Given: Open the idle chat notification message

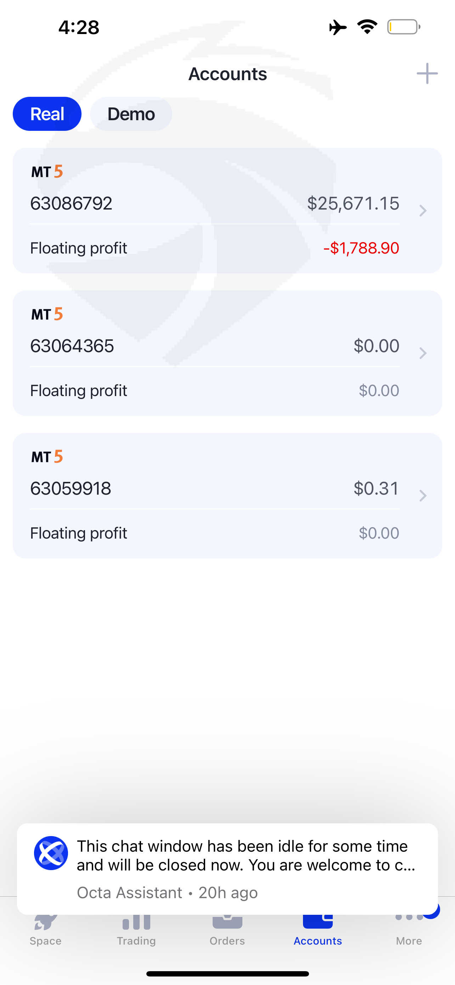Looking at the screenshot, I should (x=245, y=856).
